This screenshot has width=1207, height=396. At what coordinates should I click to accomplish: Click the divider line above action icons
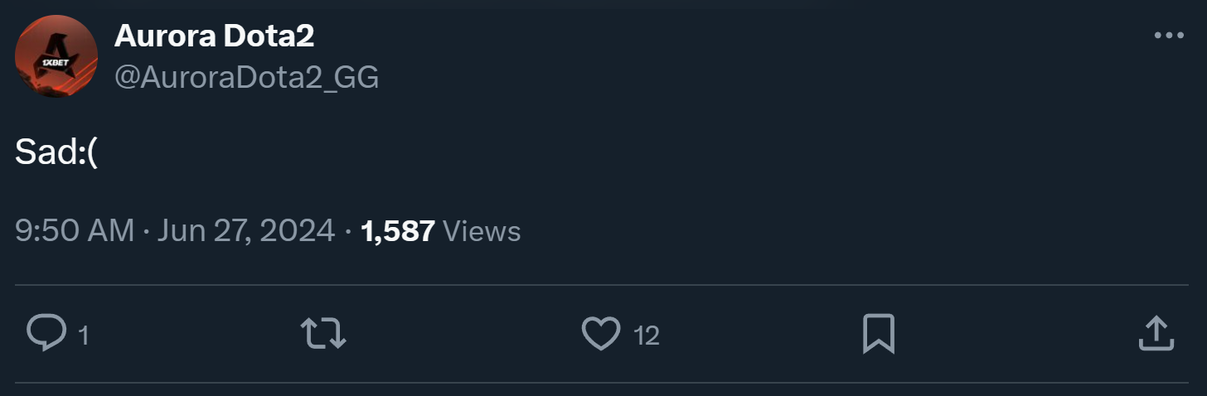click(x=602, y=285)
